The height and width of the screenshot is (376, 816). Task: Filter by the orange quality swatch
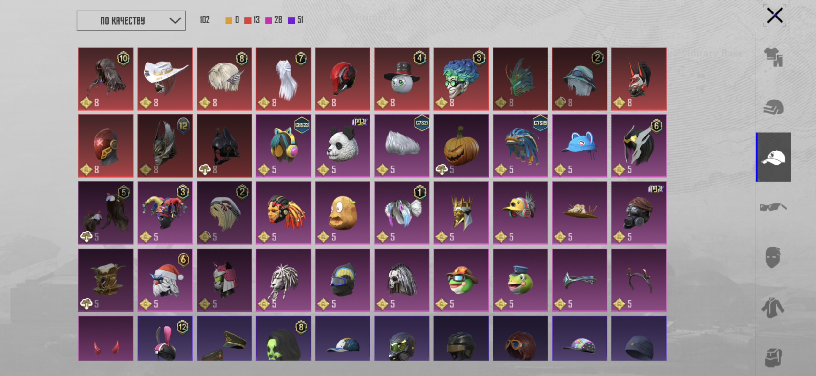click(229, 20)
